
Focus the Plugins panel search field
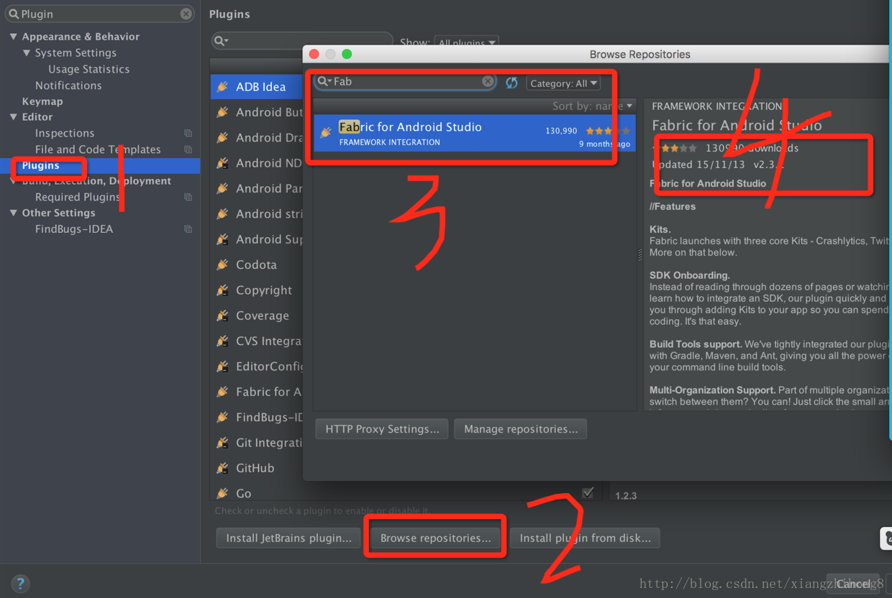302,41
